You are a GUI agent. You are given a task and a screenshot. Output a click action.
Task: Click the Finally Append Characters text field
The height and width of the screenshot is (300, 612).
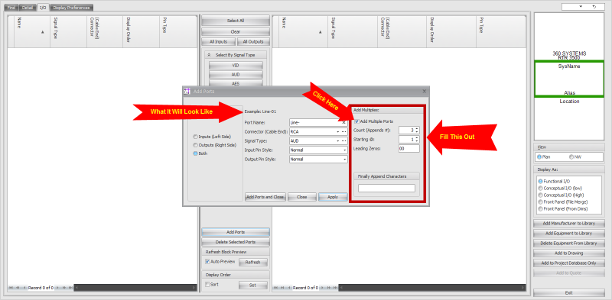tap(386, 189)
